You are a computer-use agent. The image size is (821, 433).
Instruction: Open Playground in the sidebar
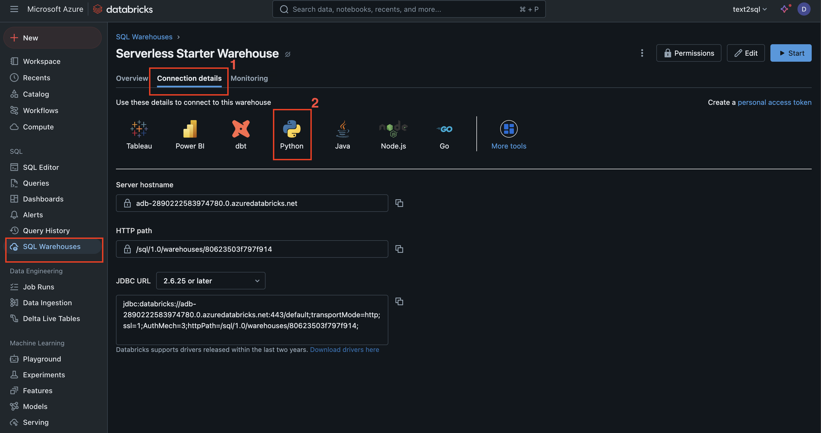(x=42, y=359)
